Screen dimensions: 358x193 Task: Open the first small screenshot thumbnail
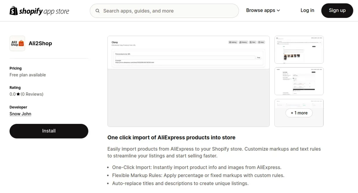[x=299, y=50]
